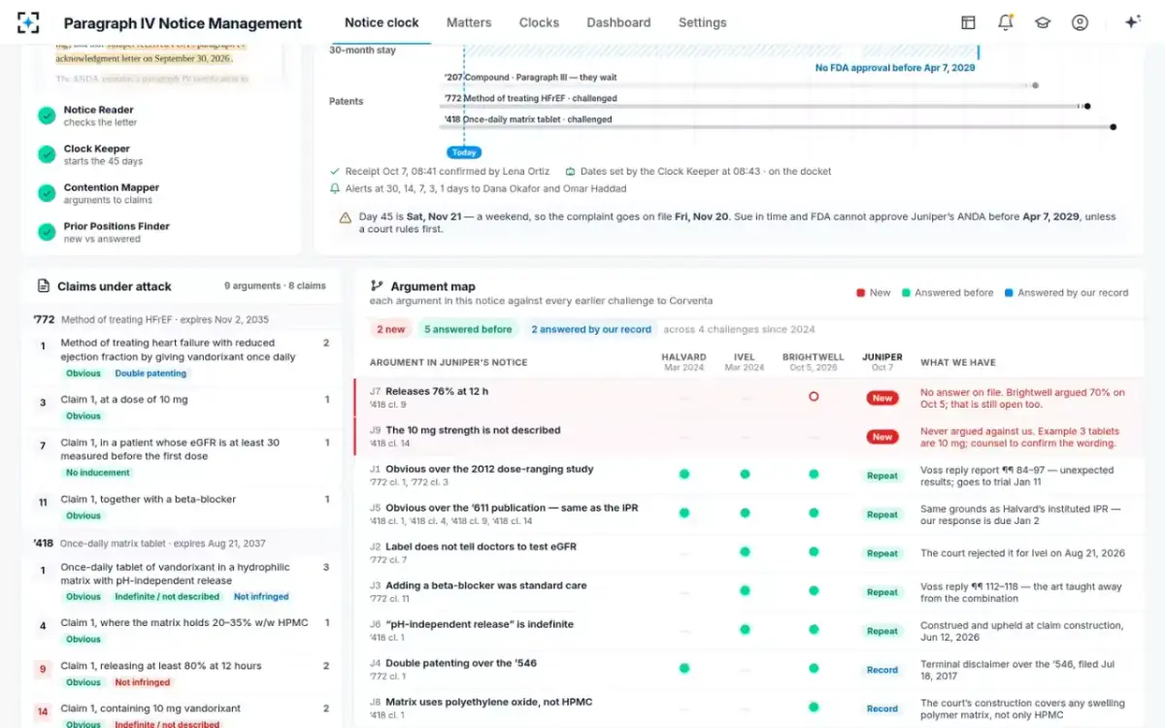Click the checkmark icon before Receipt Oct 7
Viewport: 1165px width, 728px height.
tap(336, 171)
